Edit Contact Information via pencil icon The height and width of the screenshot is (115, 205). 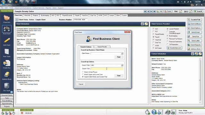click(x=200, y=54)
